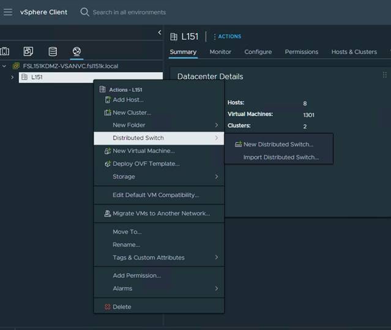
Task: Choose Edit Default VM Compatibility
Action: [x=159, y=195]
